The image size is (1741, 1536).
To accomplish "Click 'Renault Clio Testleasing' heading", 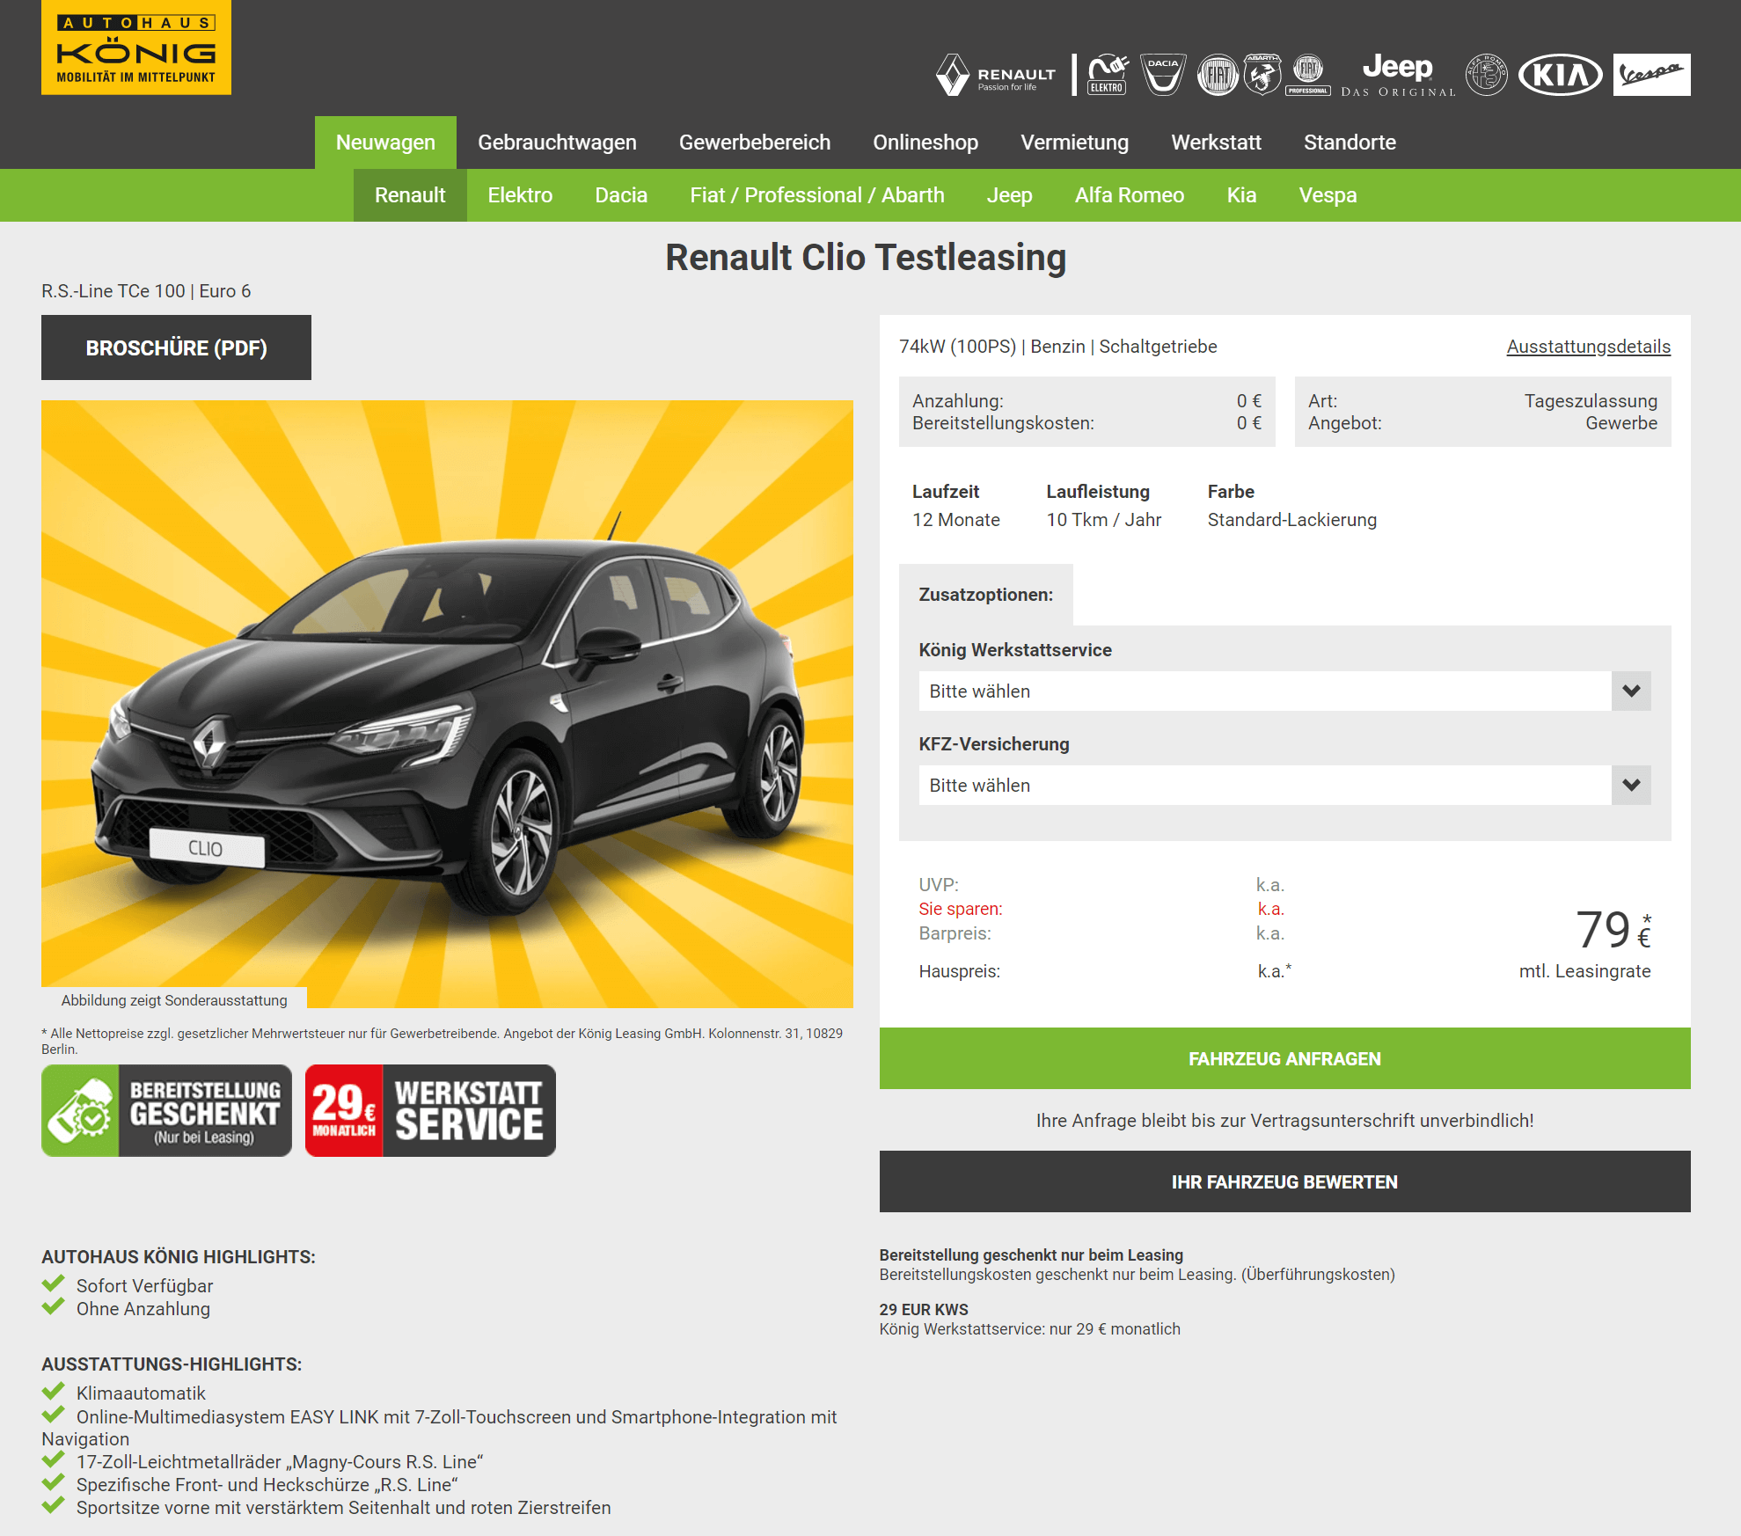I will coord(866,258).
